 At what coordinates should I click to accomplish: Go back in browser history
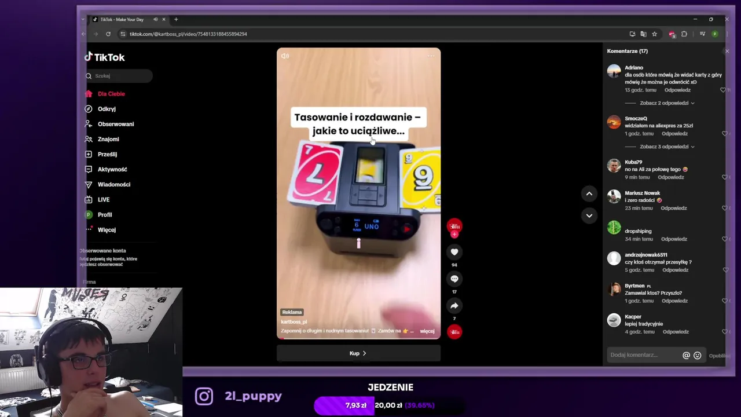(84, 34)
